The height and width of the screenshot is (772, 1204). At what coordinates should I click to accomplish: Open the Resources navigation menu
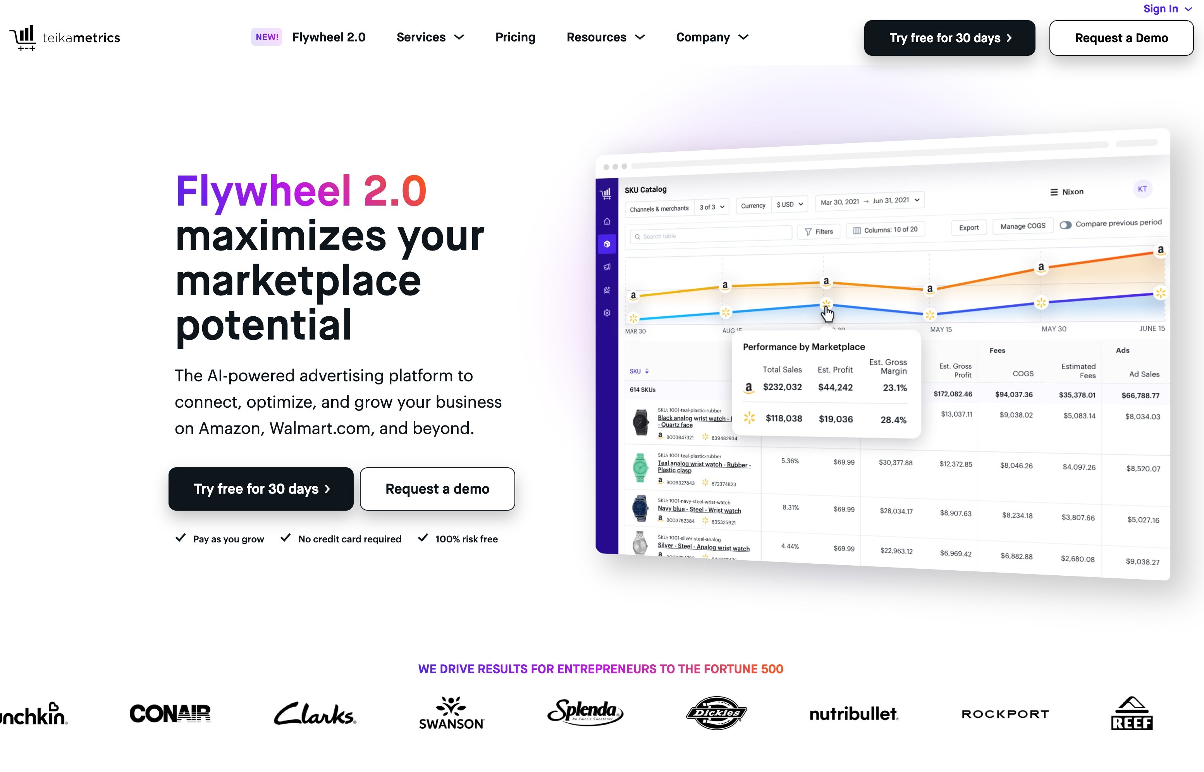pos(605,37)
